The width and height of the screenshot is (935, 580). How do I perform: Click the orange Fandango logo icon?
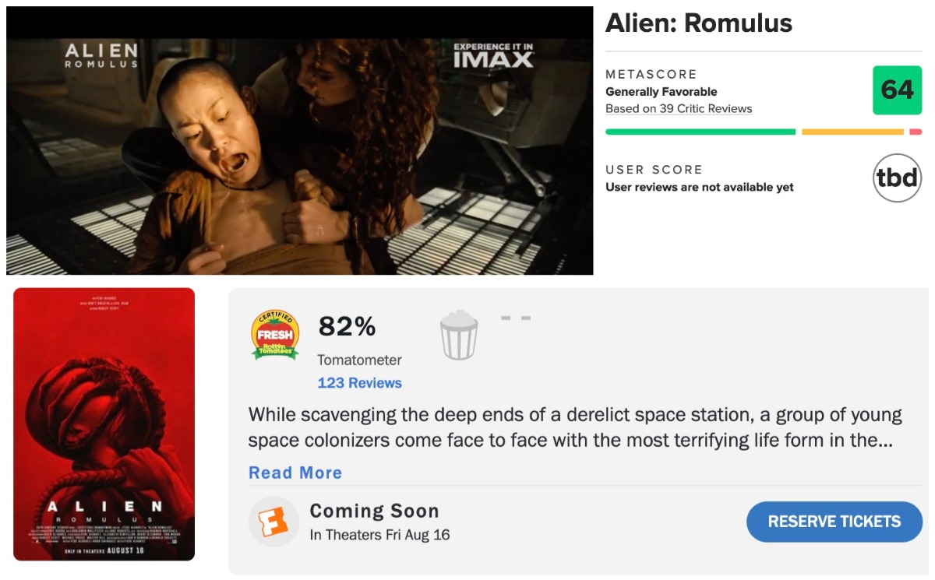[x=273, y=522]
